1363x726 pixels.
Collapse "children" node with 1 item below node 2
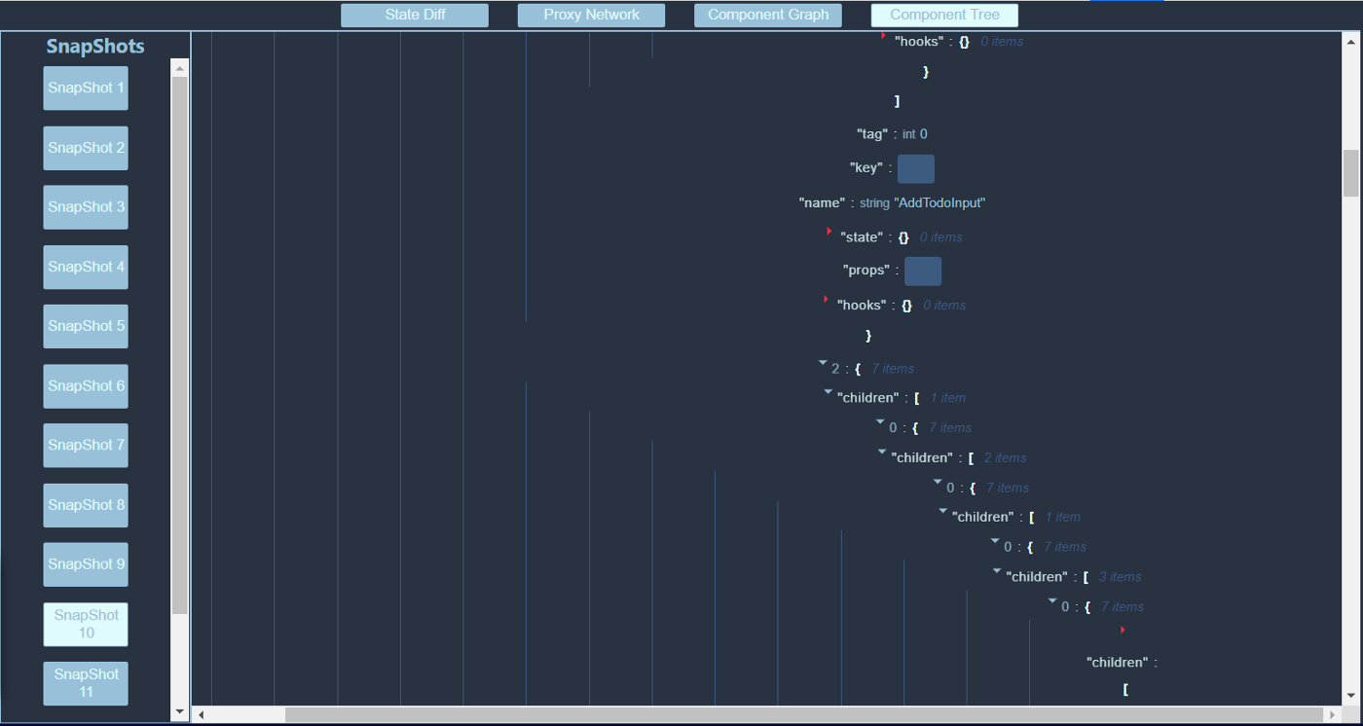829,391
